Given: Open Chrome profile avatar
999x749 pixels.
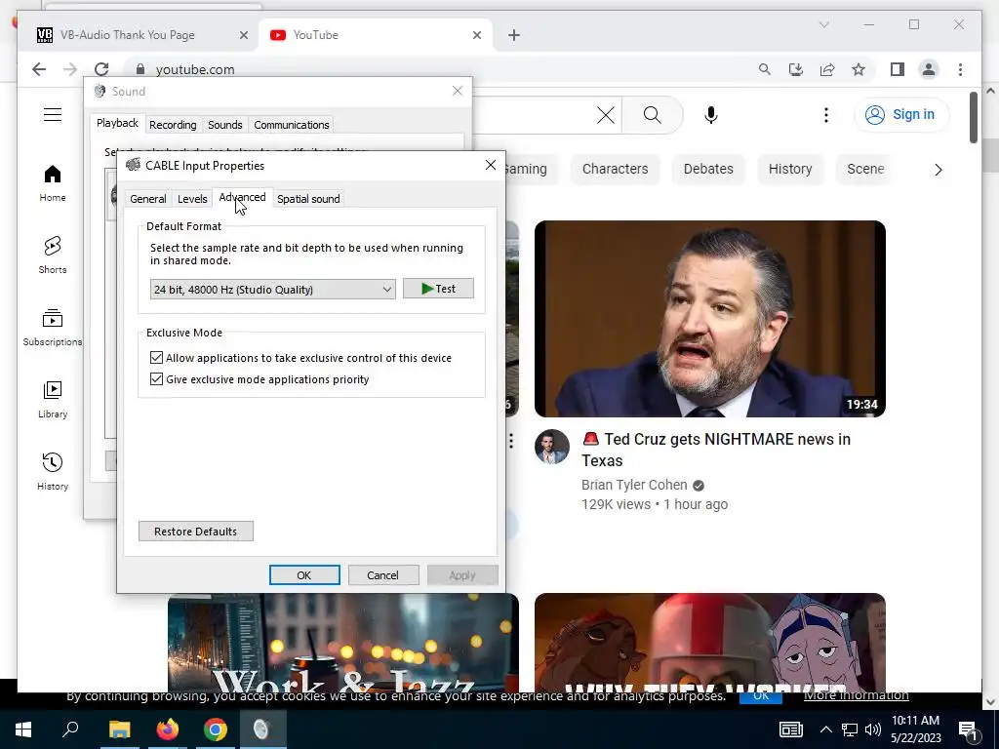Looking at the screenshot, I should point(929,69).
